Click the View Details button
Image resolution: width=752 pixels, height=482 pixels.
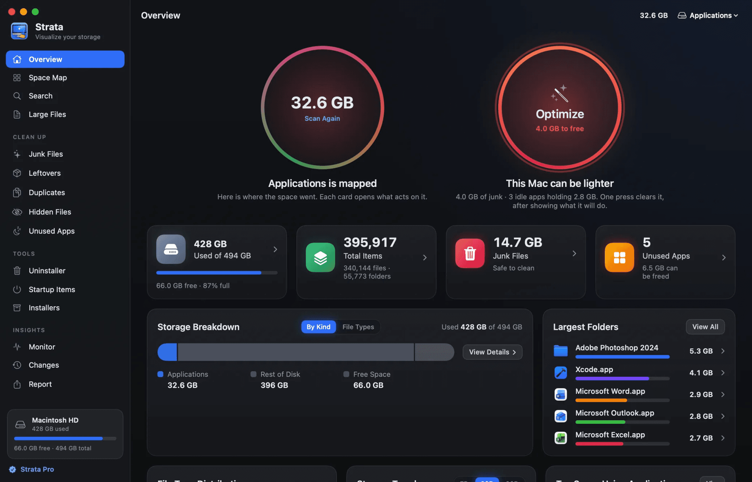[492, 352]
